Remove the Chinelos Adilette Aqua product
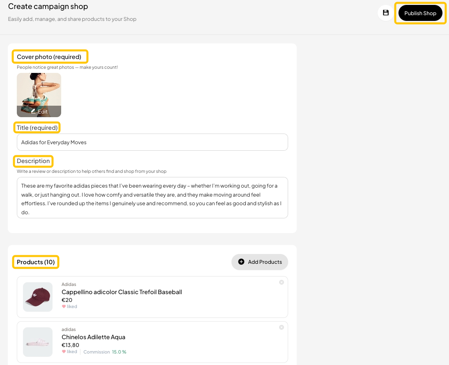449x365 pixels. (x=282, y=327)
